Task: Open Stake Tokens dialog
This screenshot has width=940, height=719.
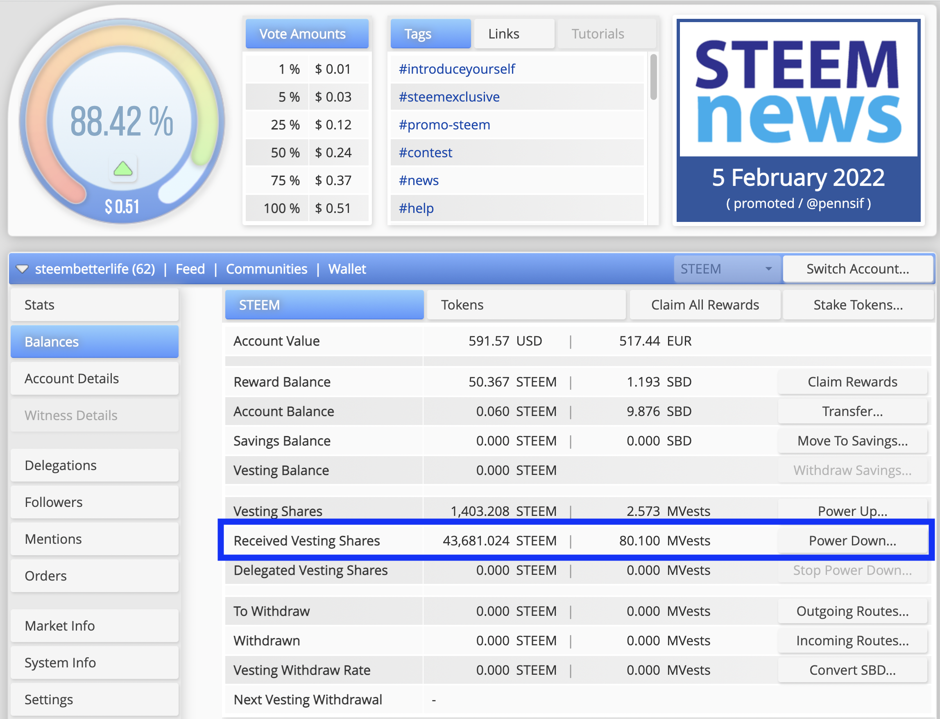Action: click(x=858, y=305)
